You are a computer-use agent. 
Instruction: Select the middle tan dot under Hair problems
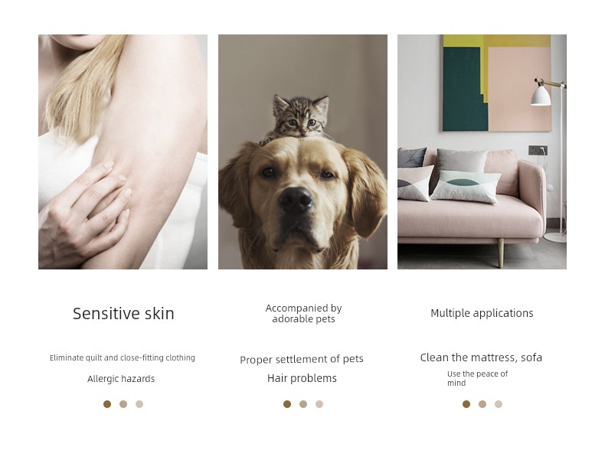click(303, 404)
